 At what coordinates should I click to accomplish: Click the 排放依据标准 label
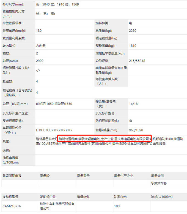pos(13,23)
